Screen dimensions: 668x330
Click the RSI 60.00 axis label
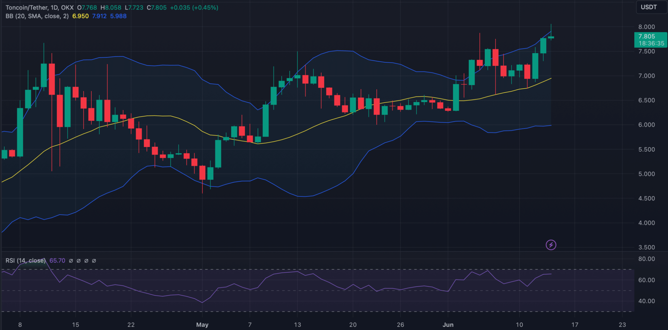pos(647,280)
